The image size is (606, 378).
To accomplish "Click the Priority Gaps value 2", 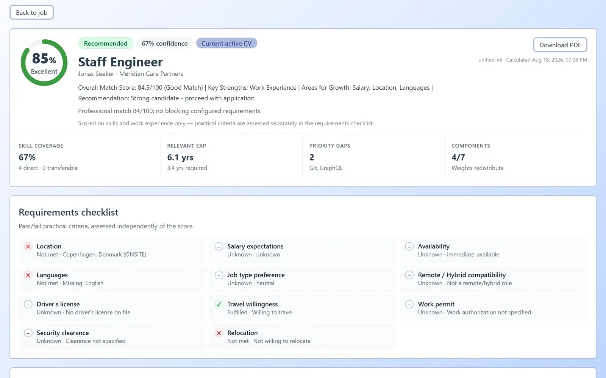I will (312, 157).
